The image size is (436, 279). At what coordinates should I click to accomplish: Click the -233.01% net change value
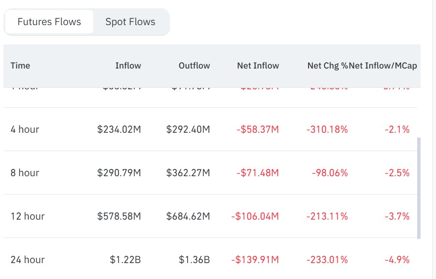[327, 260]
